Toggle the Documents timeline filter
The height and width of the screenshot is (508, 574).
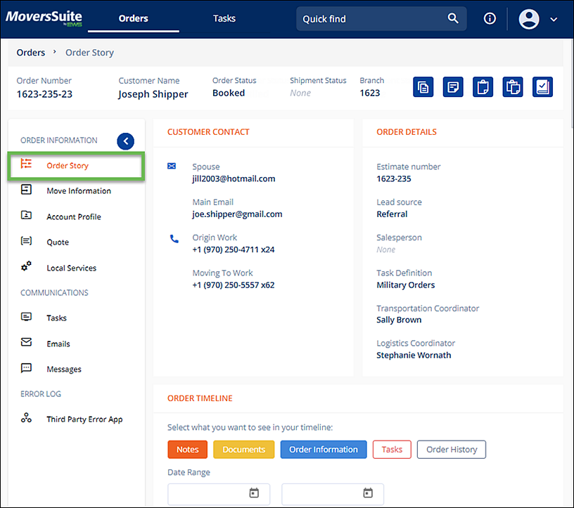coord(243,449)
